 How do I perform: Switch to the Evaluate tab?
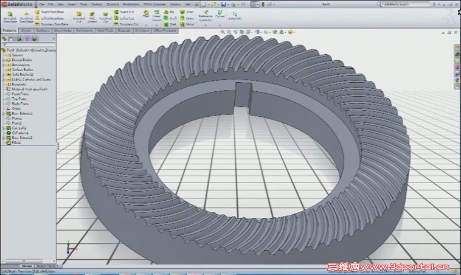tap(124, 30)
